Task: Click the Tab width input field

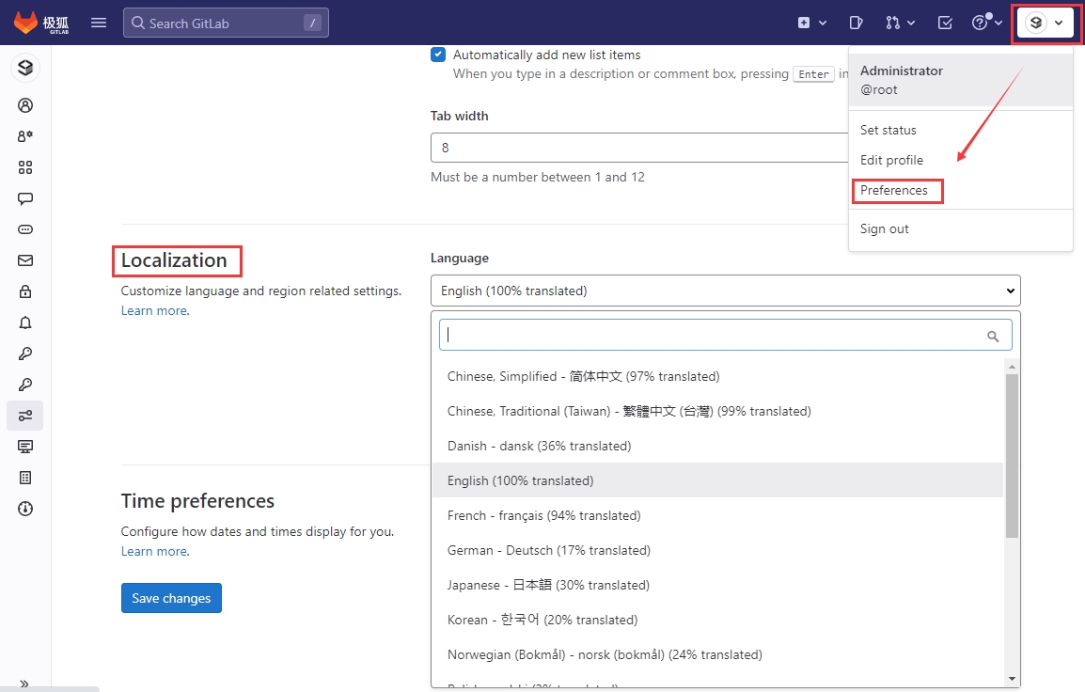Action: coord(639,148)
